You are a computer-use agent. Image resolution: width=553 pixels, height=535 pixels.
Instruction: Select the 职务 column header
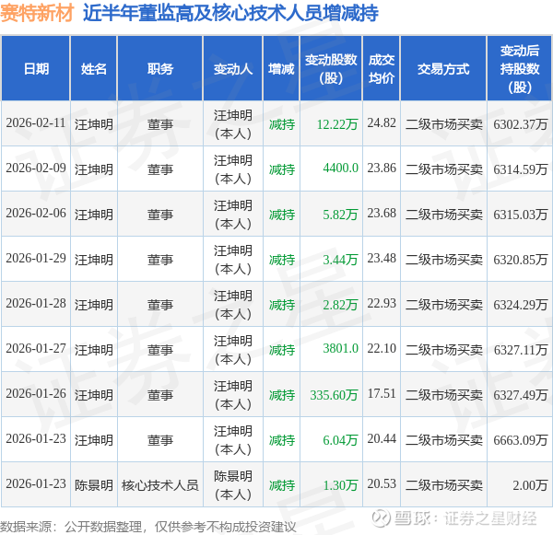160,68
